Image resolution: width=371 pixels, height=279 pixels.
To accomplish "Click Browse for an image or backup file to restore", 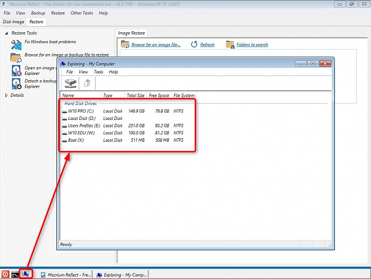I will pos(67,55).
